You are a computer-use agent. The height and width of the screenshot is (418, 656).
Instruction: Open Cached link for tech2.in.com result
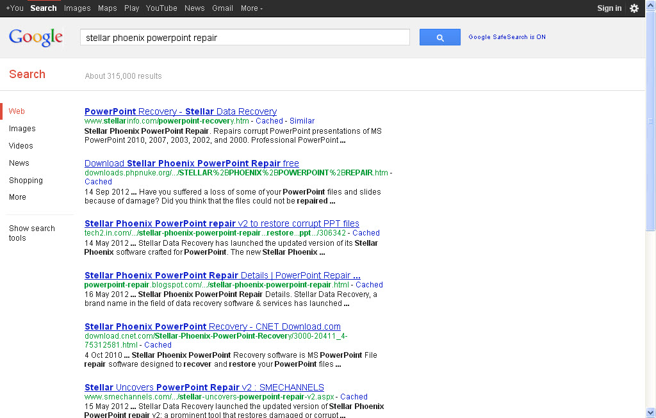366,233
